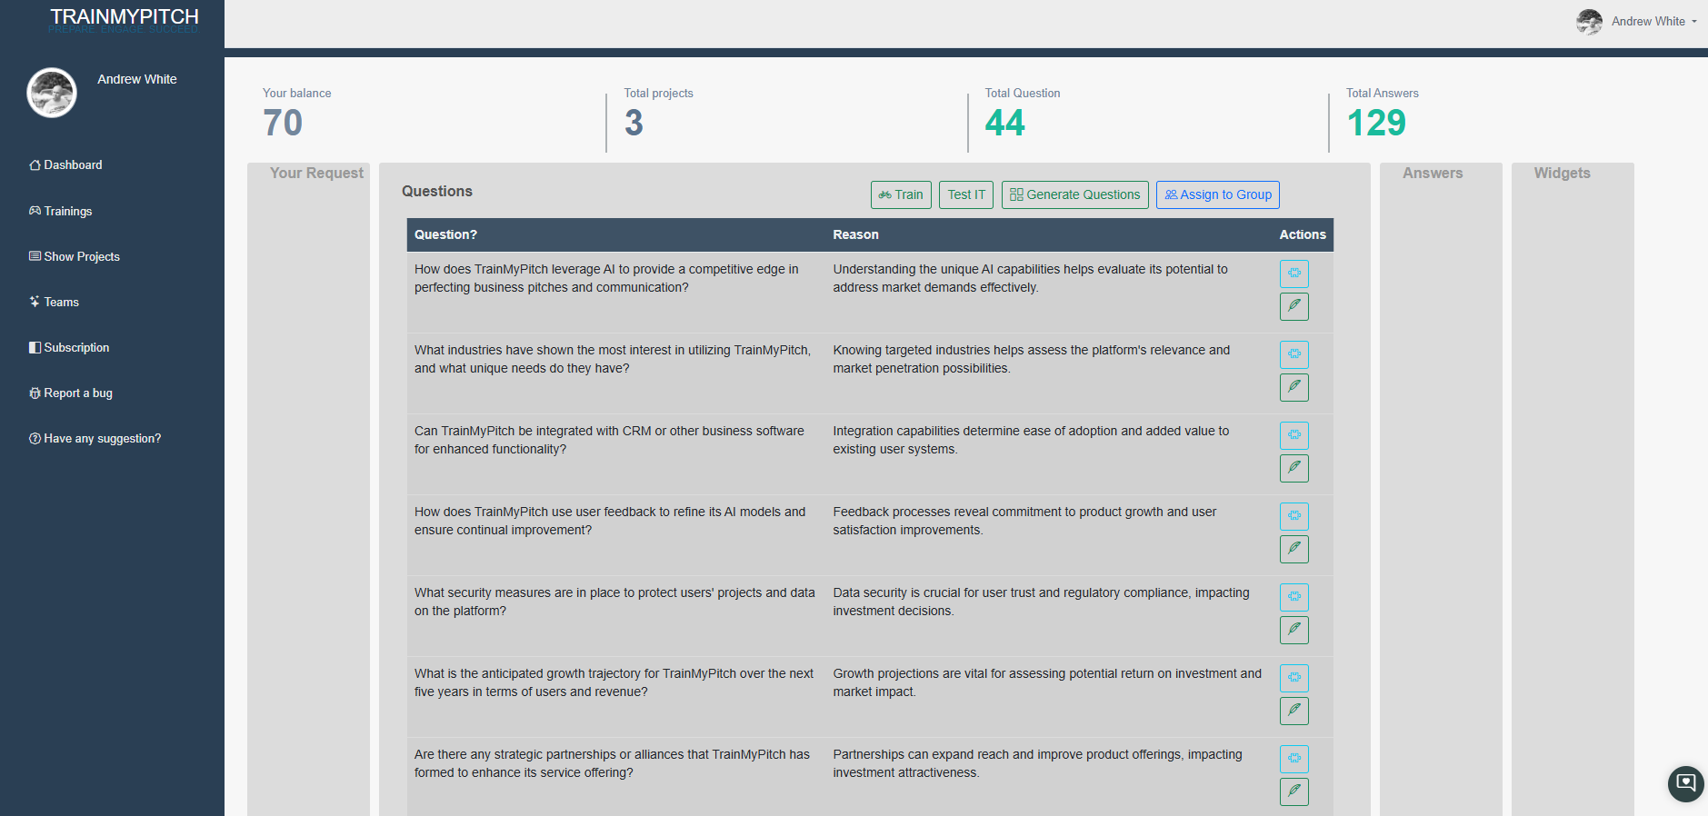
Task: Click the Train button
Action: click(901, 194)
